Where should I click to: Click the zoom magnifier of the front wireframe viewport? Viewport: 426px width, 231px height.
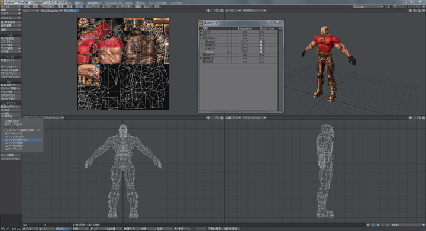click(x=217, y=118)
